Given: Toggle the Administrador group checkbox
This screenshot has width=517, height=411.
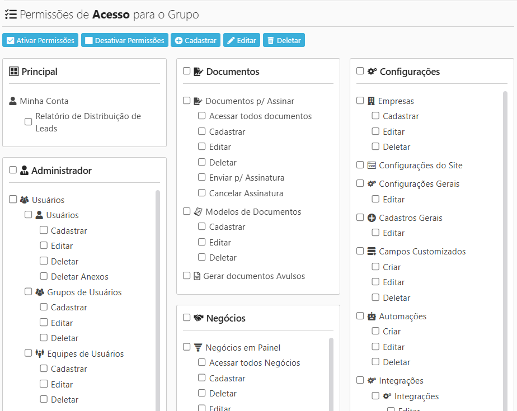Looking at the screenshot, I should (x=13, y=171).
